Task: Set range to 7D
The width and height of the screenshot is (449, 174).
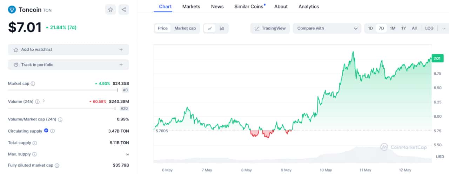Action: tap(381, 28)
